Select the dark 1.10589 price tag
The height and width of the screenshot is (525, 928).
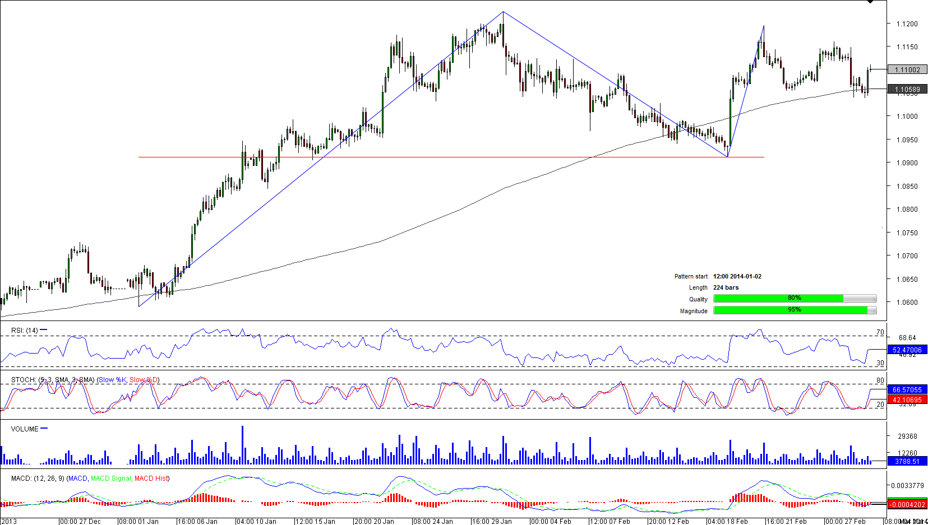[907, 90]
